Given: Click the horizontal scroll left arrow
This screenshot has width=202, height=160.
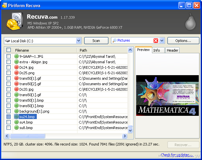Looking at the screenshot, I should tap(7, 136).
